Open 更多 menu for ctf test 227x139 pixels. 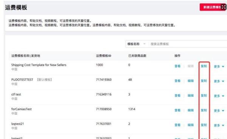pyautogui.click(x=219, y=96)
